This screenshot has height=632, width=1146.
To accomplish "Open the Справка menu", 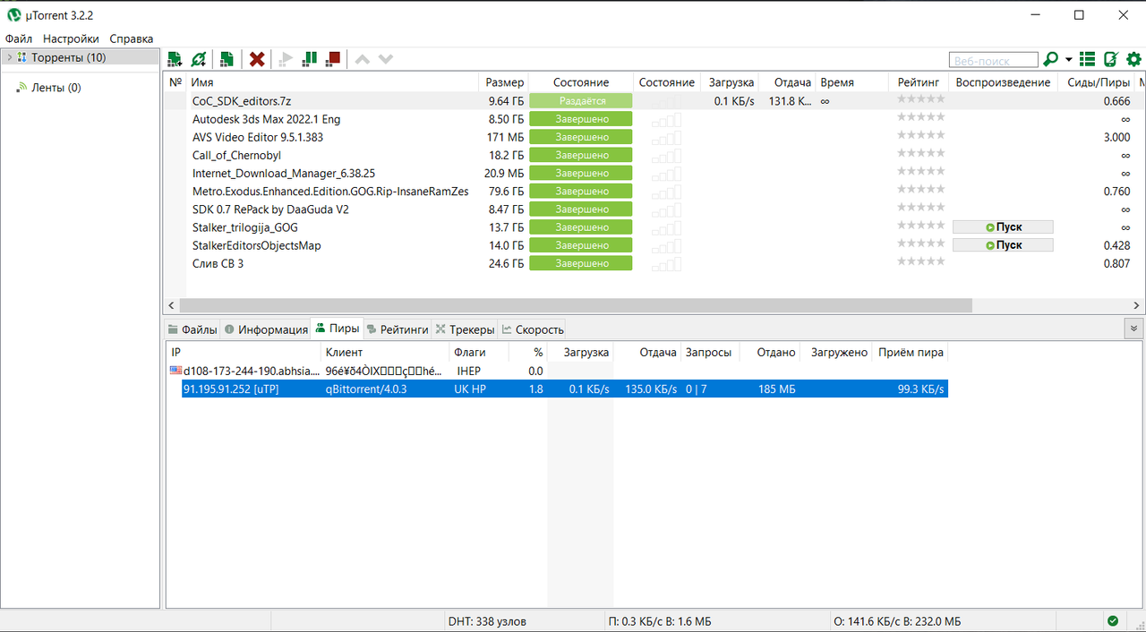I will [132, 38].
